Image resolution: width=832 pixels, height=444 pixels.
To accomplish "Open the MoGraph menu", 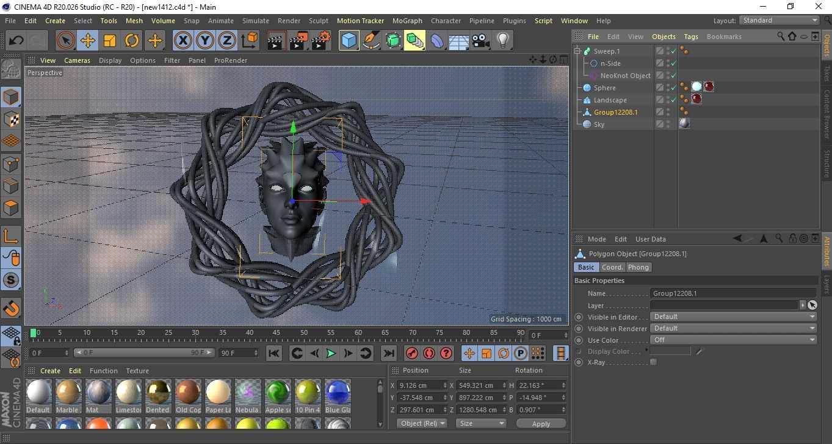I will pyautogui.click(x=407, y=21).
